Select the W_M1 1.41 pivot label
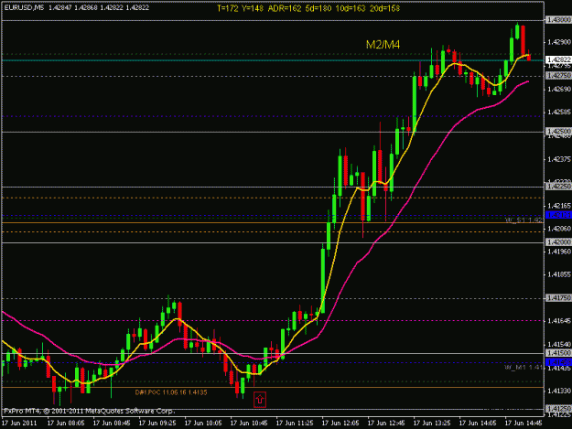Image resolution: width=572 pixels, height=429 pixels. [x=523, y=368]
